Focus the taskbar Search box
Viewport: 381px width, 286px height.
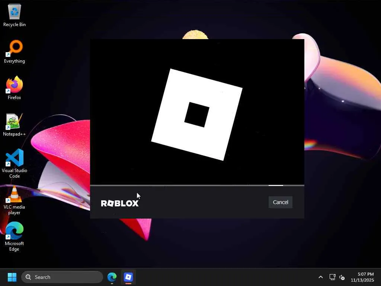pyautogui.click(x=62, y=277)
